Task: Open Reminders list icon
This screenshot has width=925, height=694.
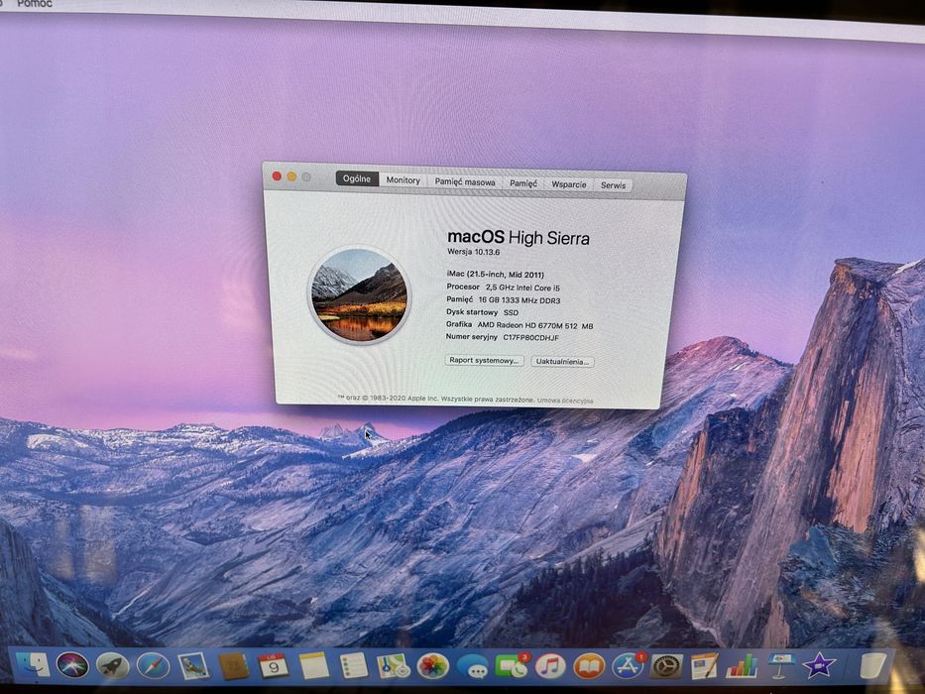Action: click(354, 666)
